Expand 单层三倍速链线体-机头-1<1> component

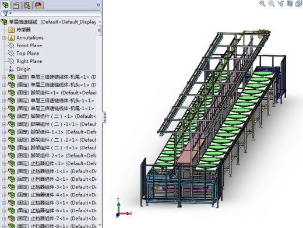pos(4,101)
